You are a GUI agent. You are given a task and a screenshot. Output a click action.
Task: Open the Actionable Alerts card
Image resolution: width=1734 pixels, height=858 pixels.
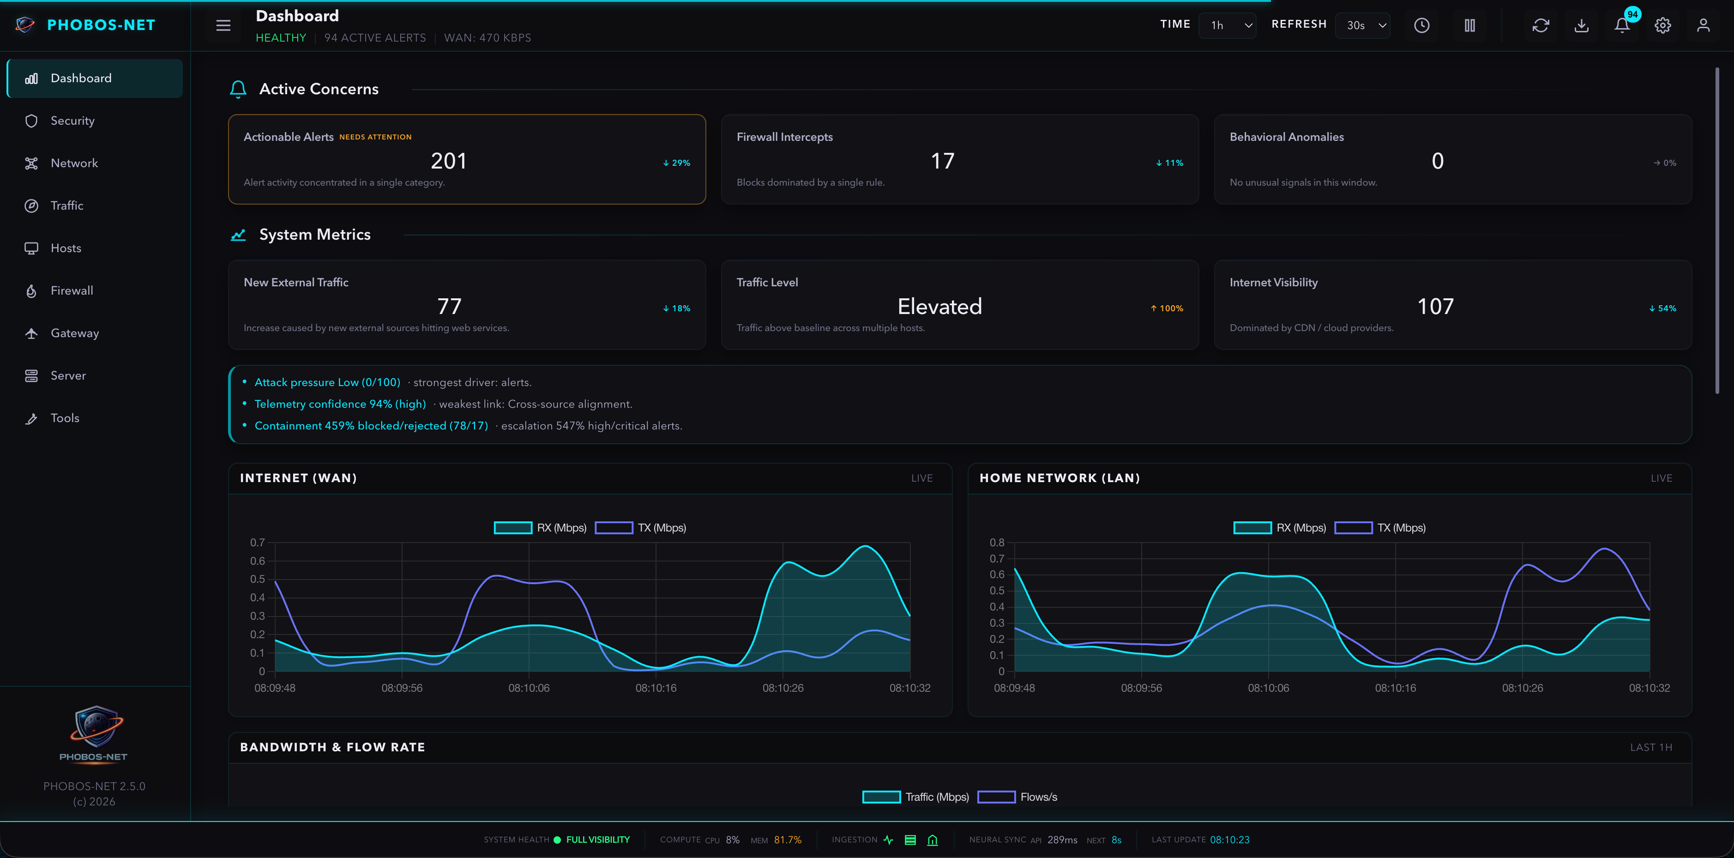click(466, 160)
